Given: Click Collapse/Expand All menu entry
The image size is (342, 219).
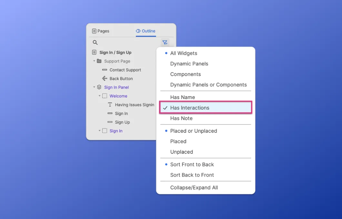Looking at the screenshot, I should (194, 188).
